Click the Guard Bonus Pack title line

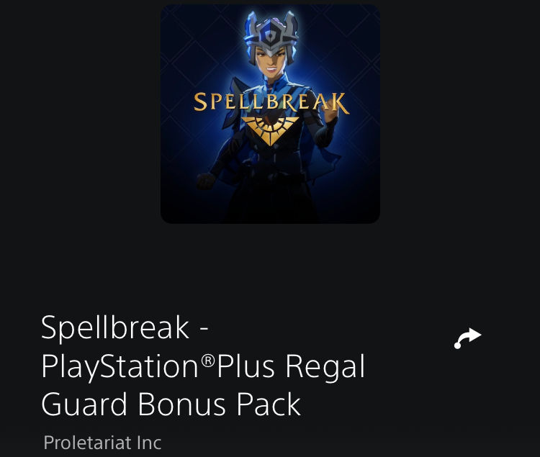pos(171,404)
